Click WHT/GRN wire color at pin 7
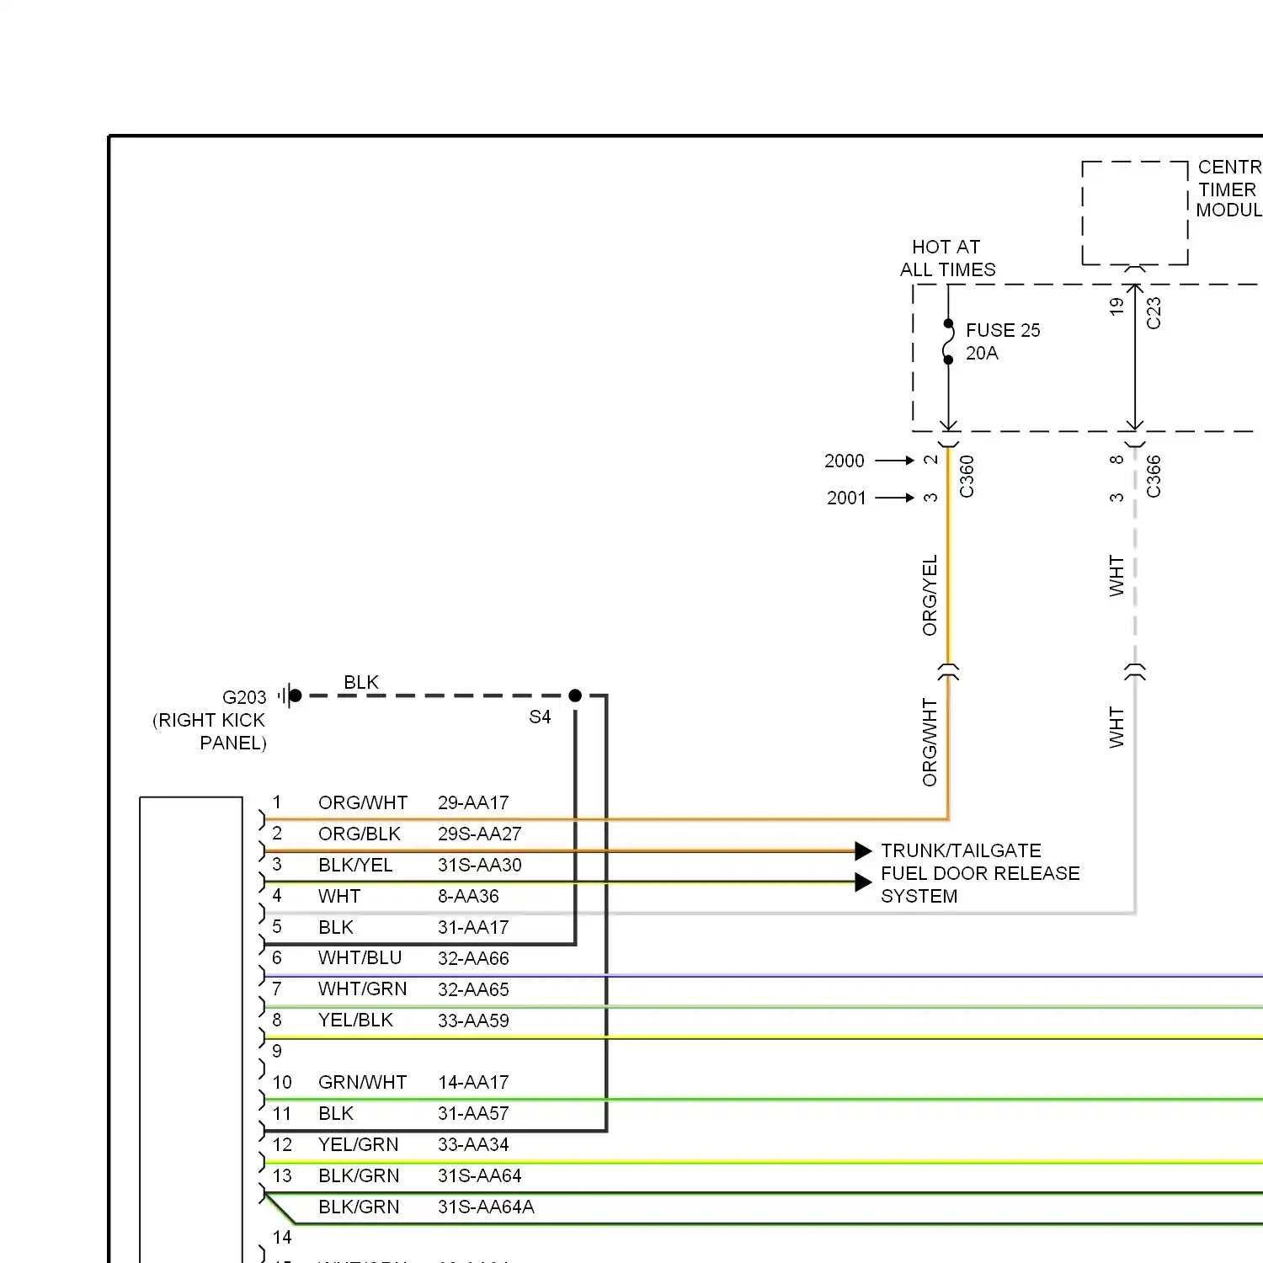 click(362, 989)
